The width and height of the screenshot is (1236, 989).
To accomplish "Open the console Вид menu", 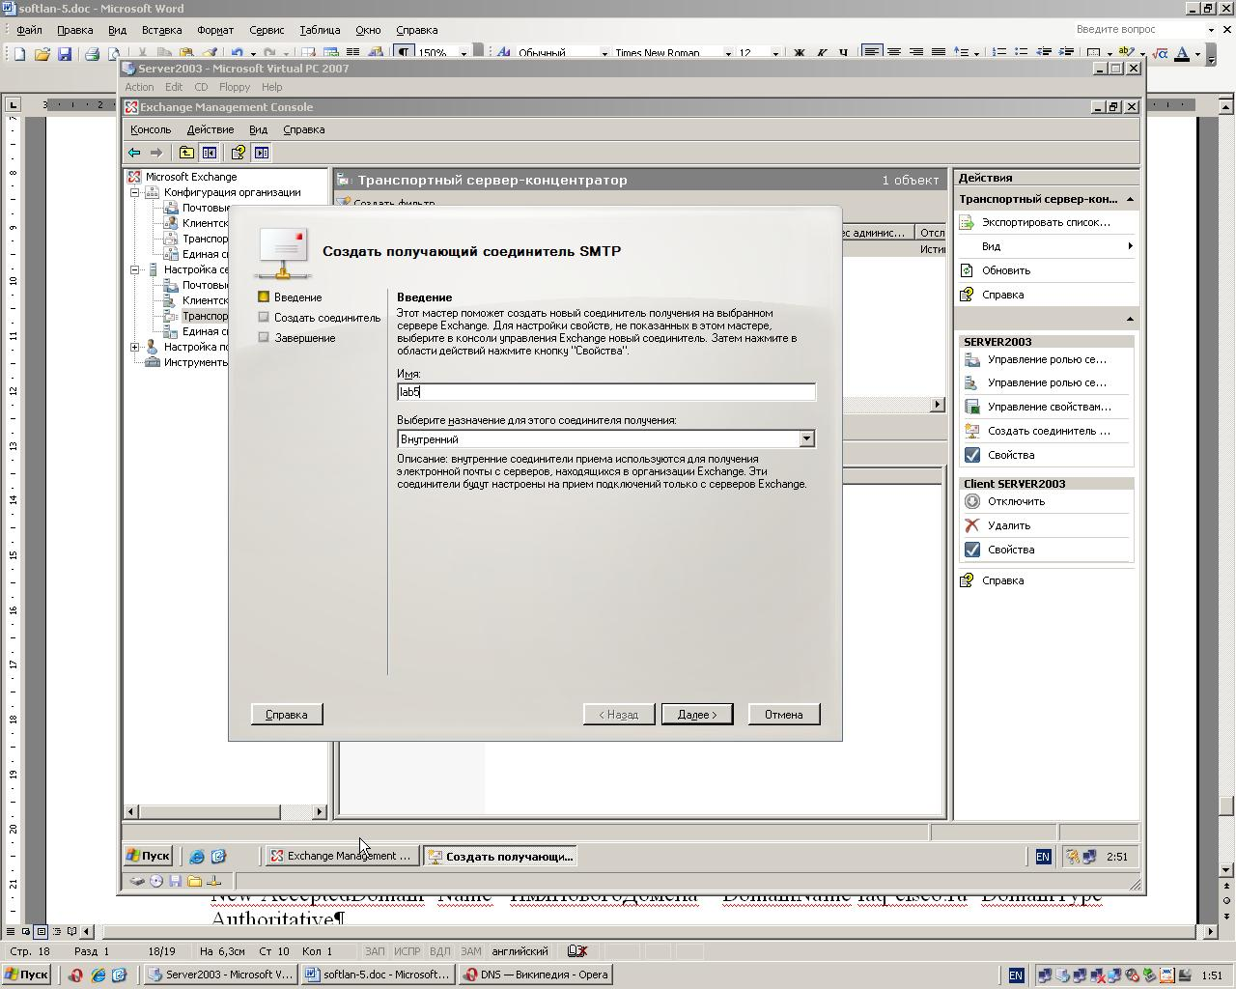I will click(x=258, y=129).
